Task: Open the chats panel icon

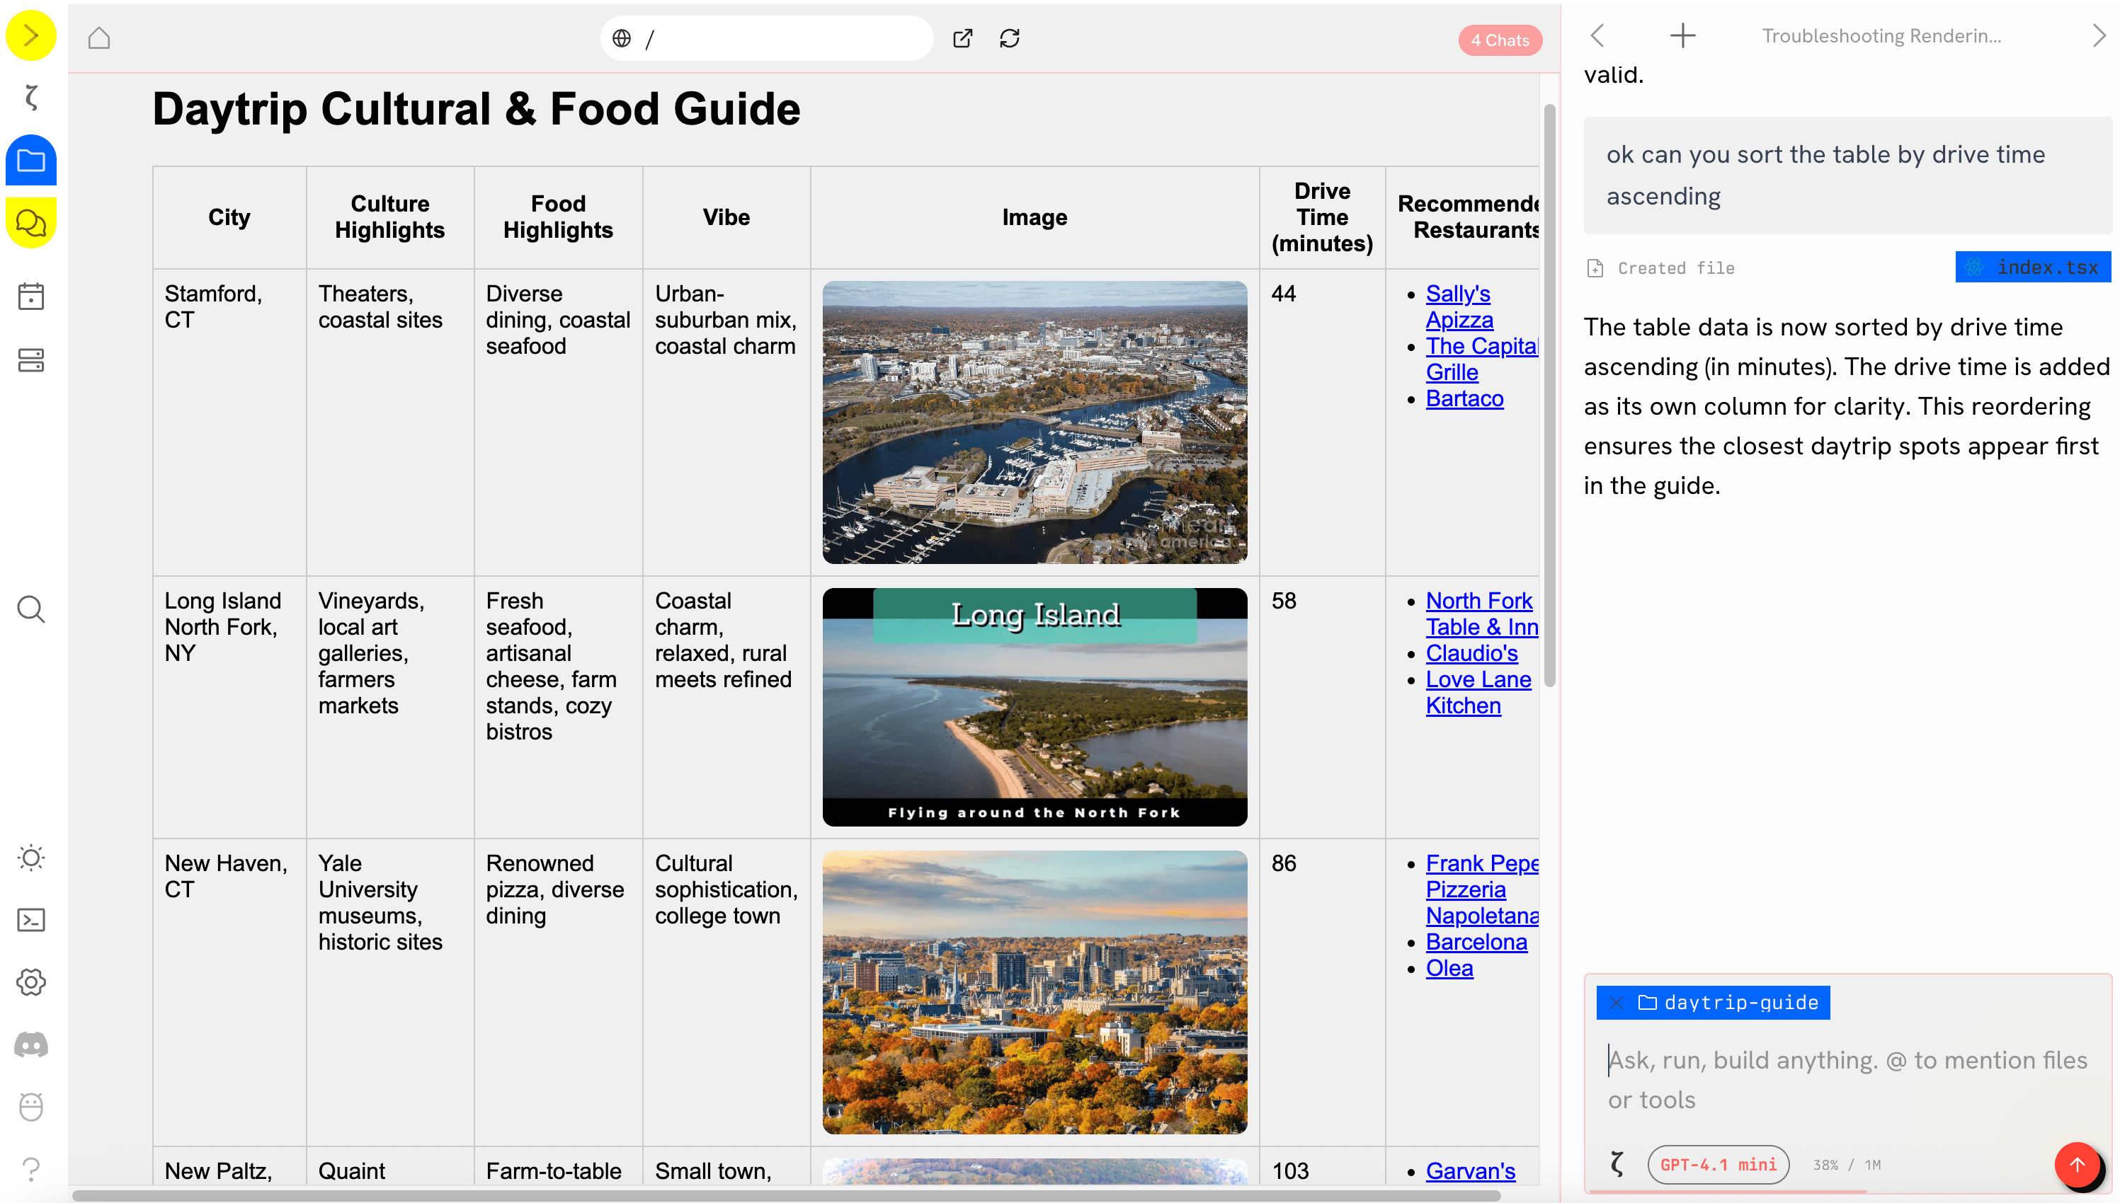Action: tap(30, 223)
